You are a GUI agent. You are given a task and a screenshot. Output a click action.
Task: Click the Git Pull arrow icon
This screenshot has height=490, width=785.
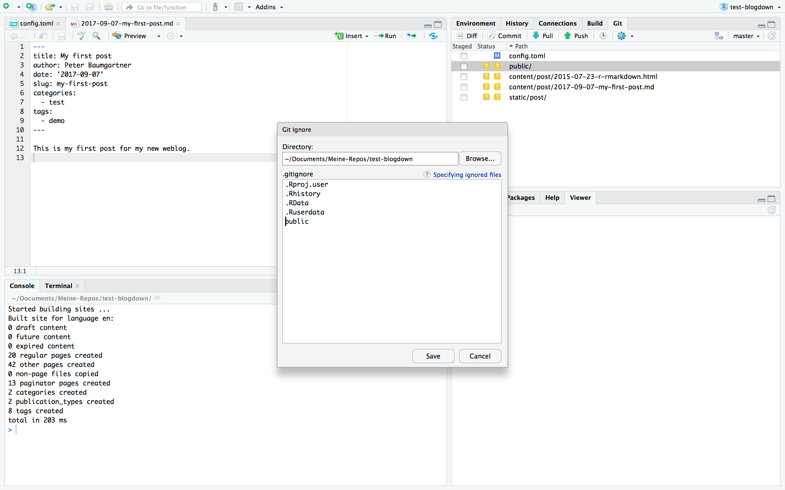[x=536, y=36]
